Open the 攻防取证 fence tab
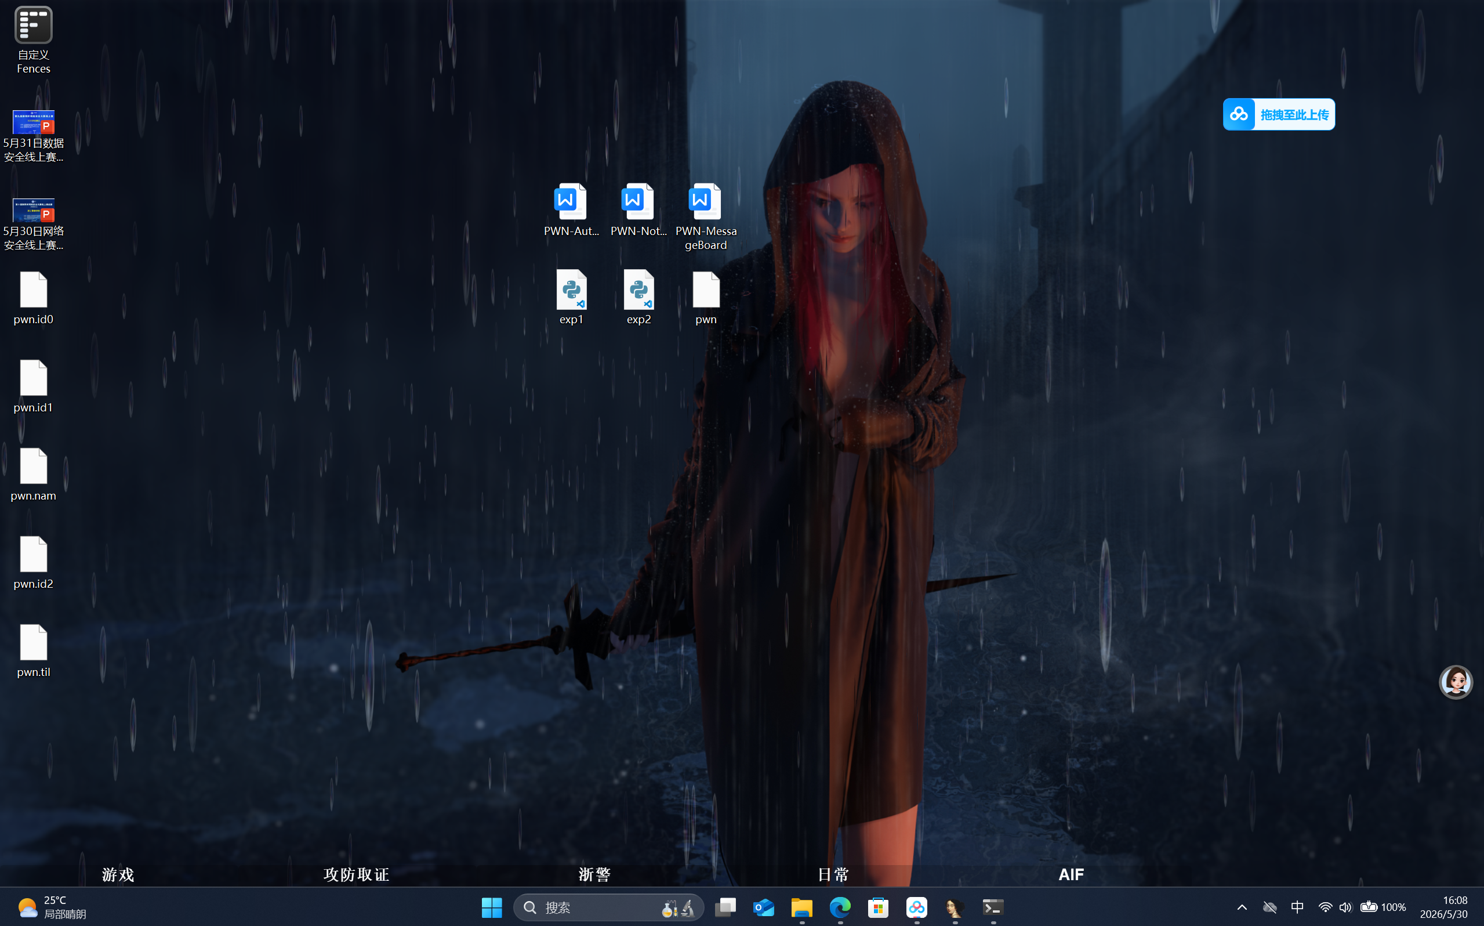The image size is (1484, 926). coord(357,874)
